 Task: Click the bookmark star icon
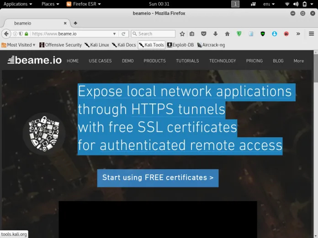coord(182,34)
